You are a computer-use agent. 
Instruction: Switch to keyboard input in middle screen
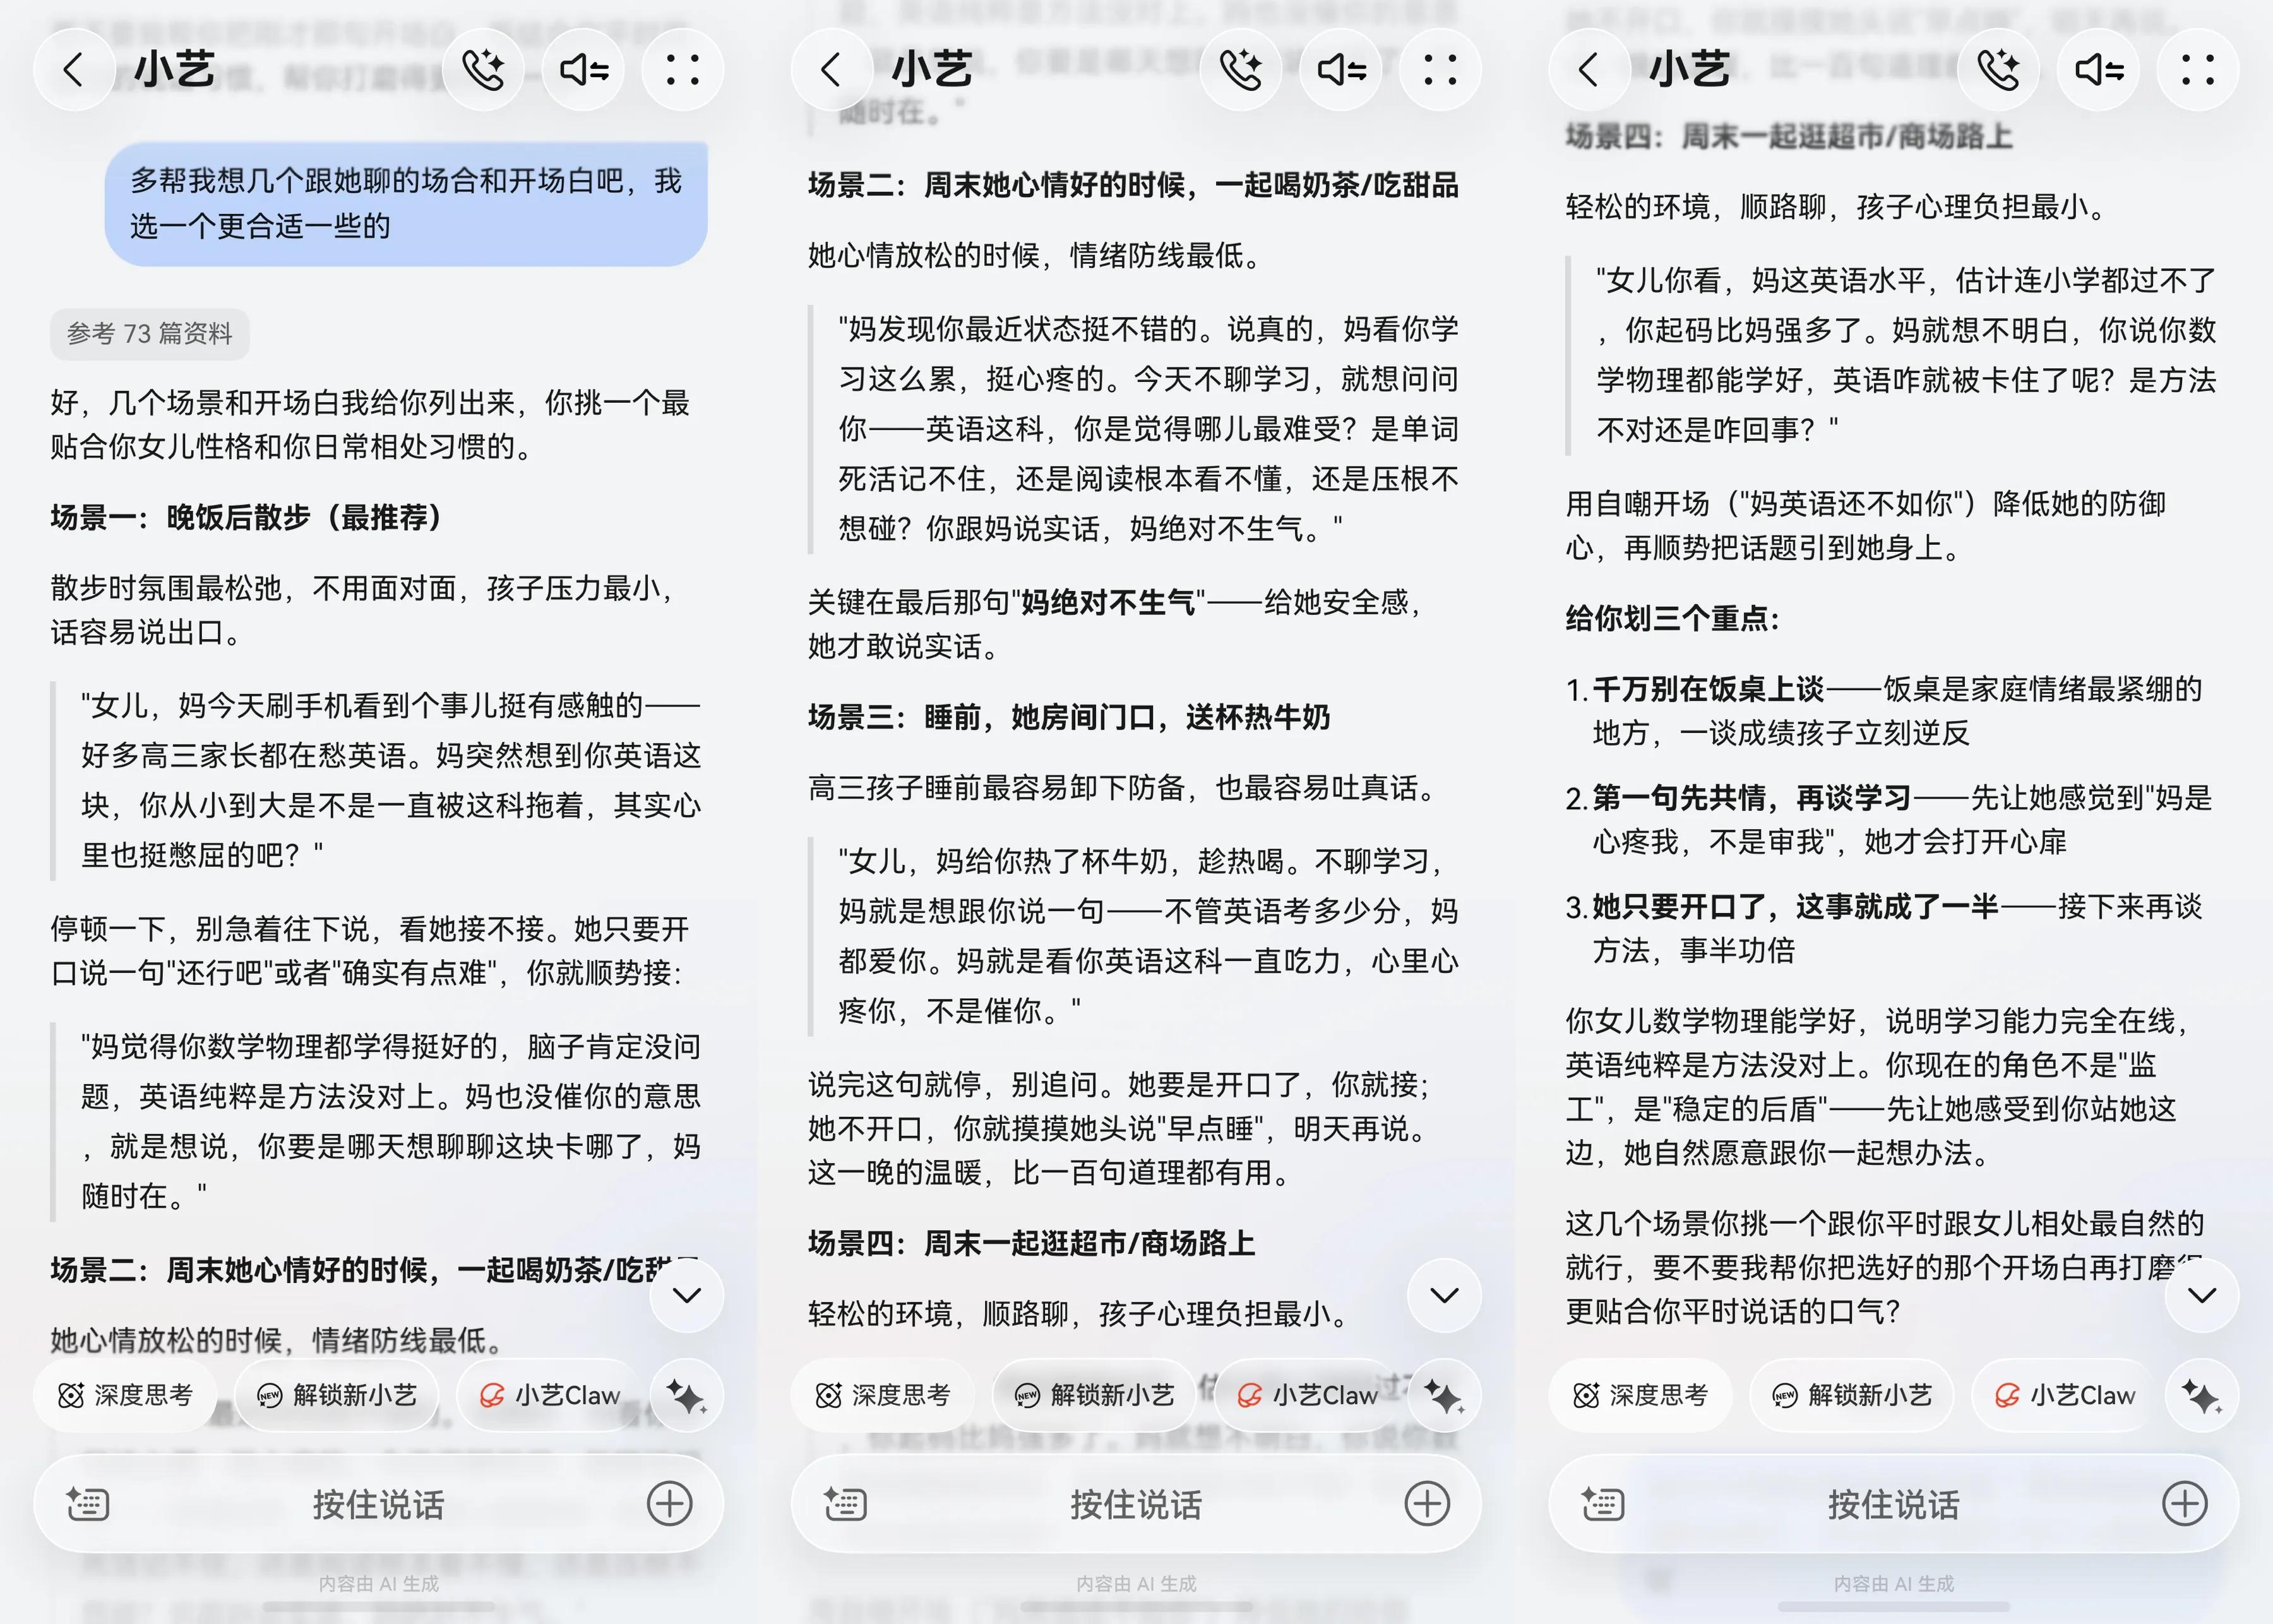[845, 1504]
